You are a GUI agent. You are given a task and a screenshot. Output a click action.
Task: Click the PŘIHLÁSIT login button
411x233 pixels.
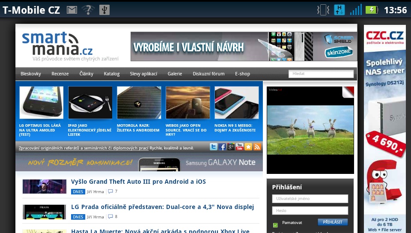[x=333, y=222]
